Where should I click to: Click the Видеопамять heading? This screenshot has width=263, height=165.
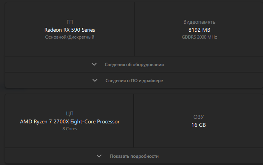pos(199,22)
